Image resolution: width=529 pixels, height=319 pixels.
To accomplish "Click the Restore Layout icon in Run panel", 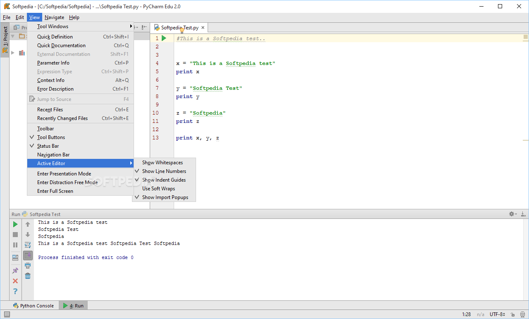I will (15, 257).
